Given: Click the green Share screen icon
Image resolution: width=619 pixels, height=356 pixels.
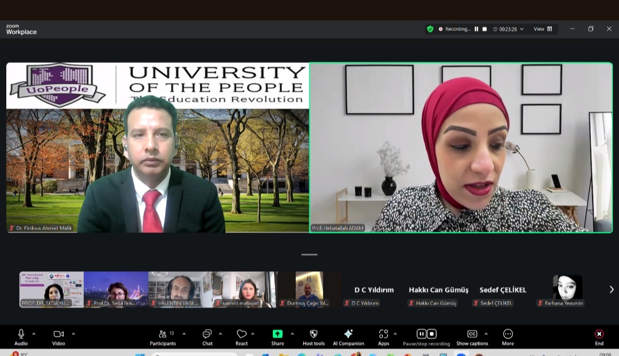Looking at the screenshot, I should pos(277,334).
